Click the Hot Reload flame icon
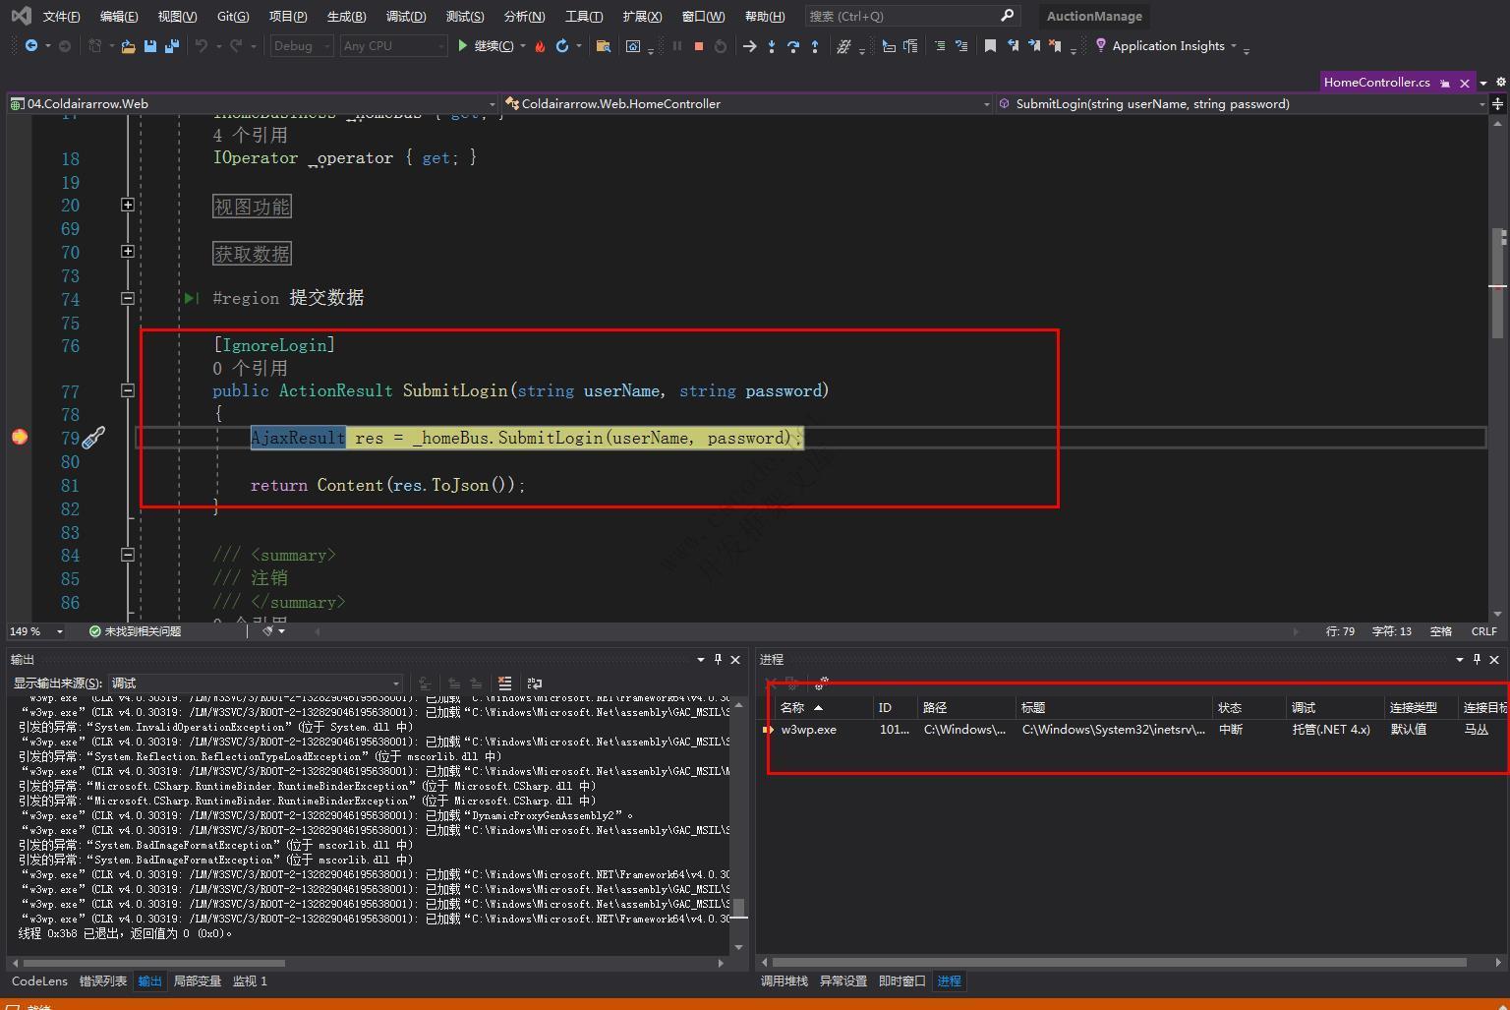The image size is (1510, 1010). click(x=540, y=46)
